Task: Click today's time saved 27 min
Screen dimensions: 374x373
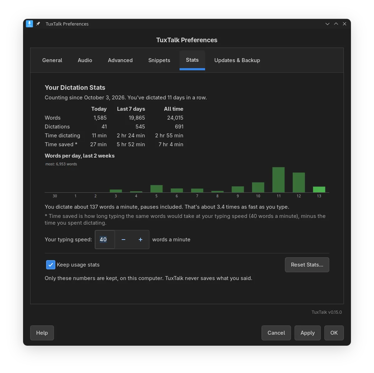Action: coord(98,144)
